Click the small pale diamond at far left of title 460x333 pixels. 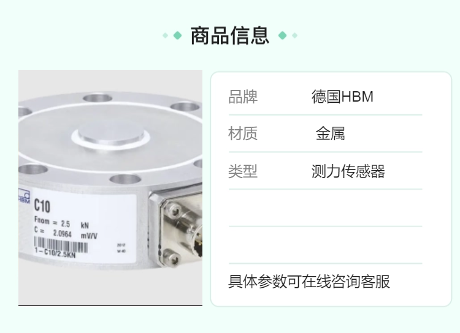click(166, 36)
